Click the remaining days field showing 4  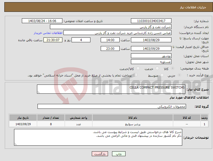[81, 40]
